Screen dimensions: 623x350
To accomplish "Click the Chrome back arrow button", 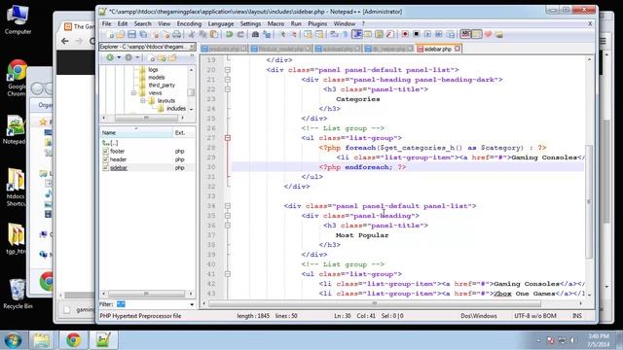I will (65, 41).
